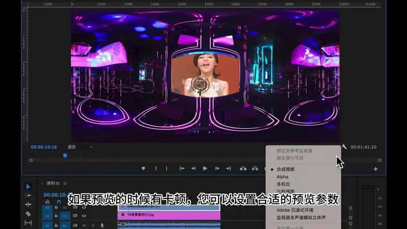Click Go to In point button
This screenshot has width=407, height=229.
pyautogui.click(x=182, y=169)
